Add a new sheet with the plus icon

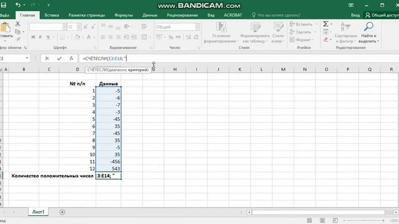point(62,212)
